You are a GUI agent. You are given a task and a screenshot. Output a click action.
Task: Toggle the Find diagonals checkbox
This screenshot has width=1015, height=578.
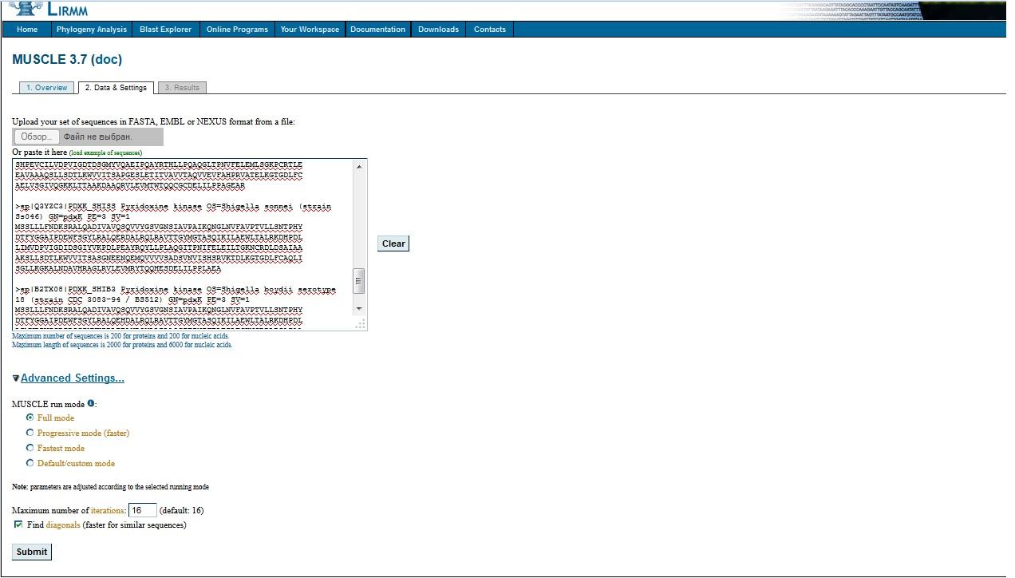pyautogui.click(x=18, y=525)
